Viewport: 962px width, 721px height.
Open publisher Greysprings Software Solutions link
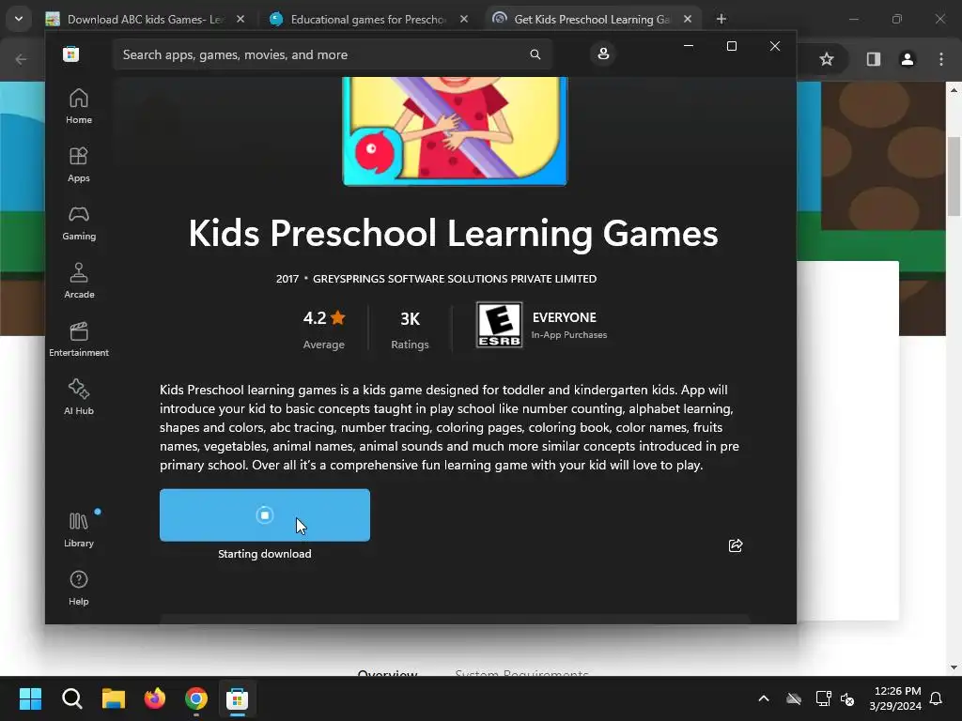[455, 278]
